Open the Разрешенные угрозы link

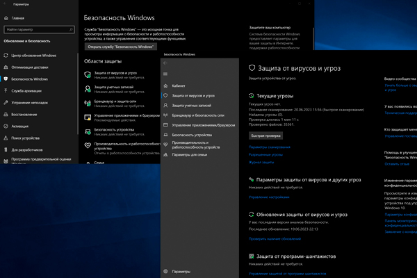(265, 154)
